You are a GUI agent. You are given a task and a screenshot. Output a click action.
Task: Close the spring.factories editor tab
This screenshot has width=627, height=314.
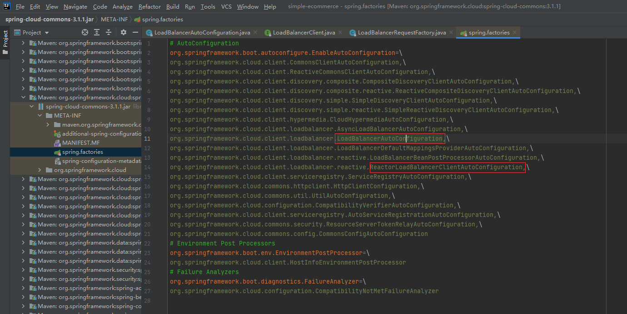[x=514, y=32]
